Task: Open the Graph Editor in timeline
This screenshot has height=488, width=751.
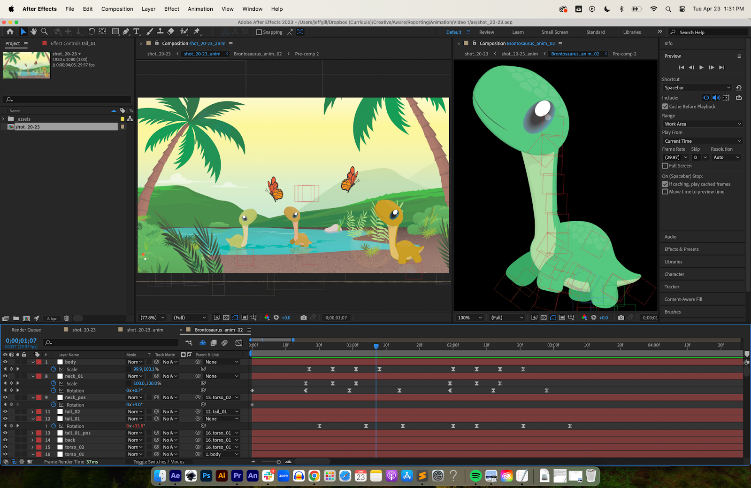Action: 239,343
